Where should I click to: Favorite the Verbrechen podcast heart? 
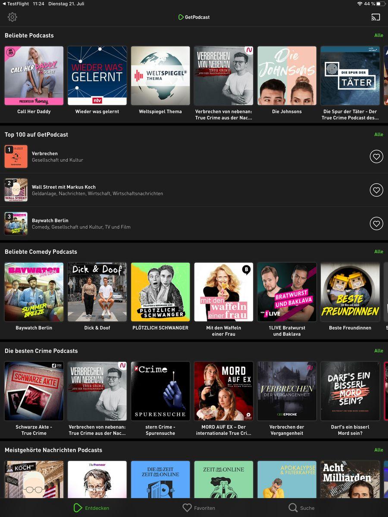coord(376,157)
